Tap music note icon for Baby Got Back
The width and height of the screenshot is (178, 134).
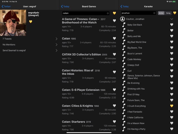coord(124,25)
